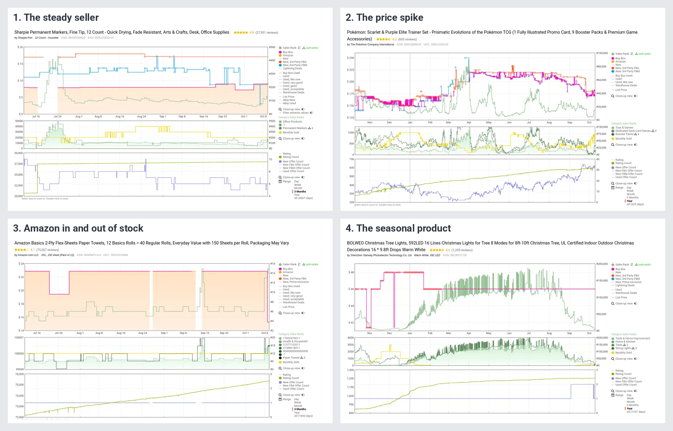Open the (75,367 reviews) link
Viewport: 673px width, 431px height.
(48, 250)
